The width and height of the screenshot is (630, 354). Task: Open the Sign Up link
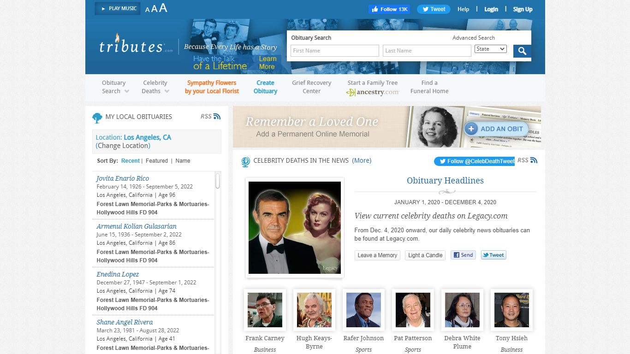[x=523, y=9]
